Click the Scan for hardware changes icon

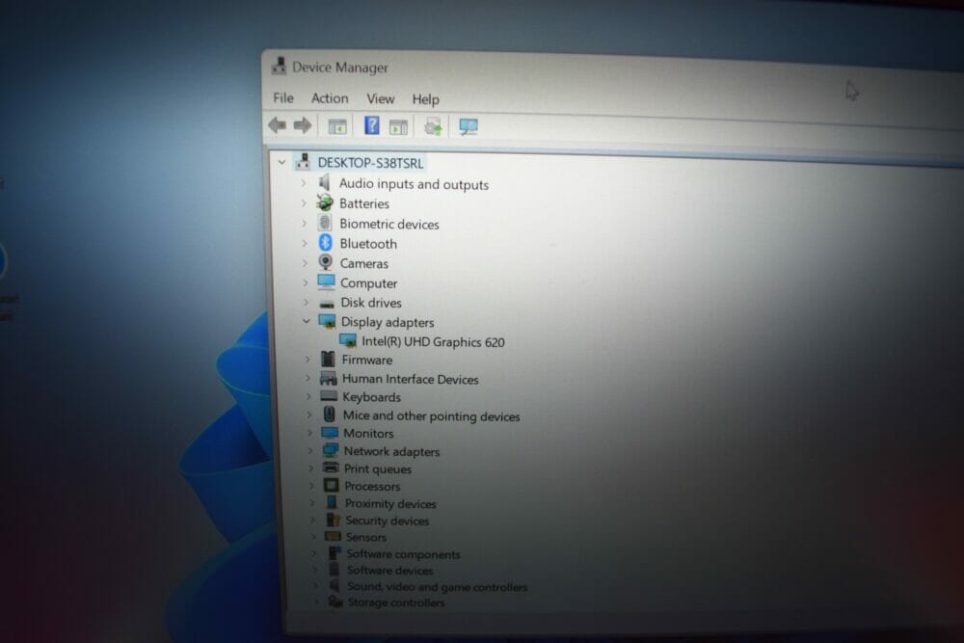coord(469,127)
